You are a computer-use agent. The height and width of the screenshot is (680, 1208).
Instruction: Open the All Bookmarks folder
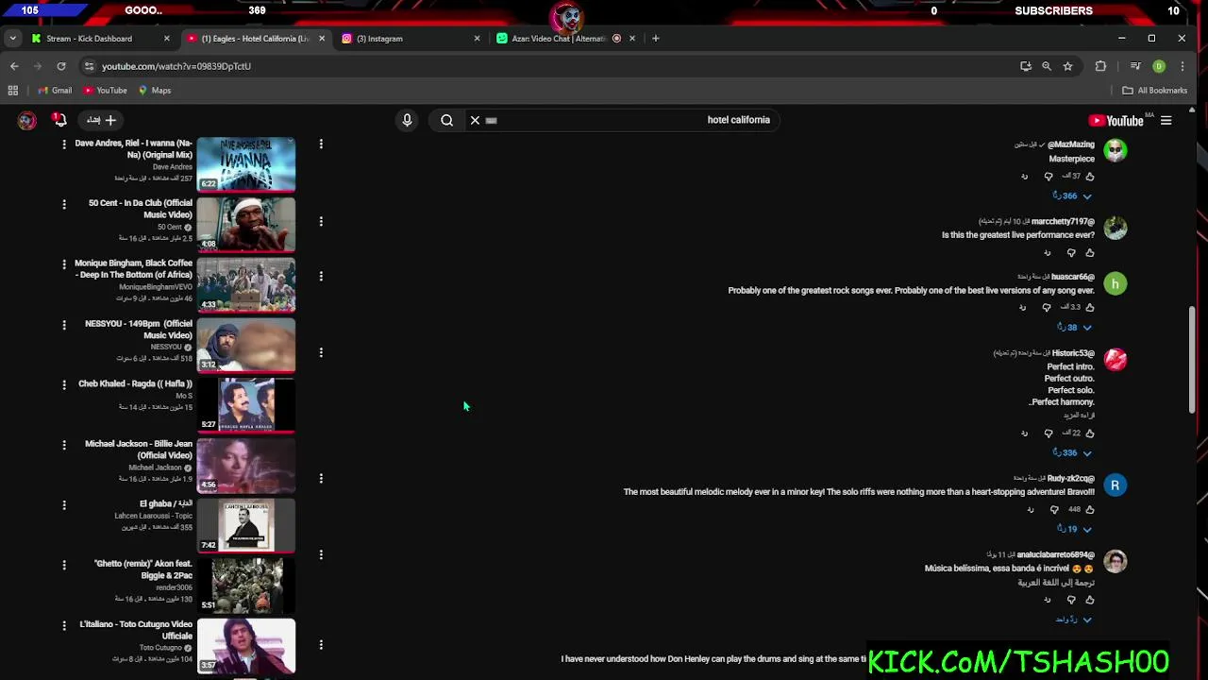click(1154, 91)
